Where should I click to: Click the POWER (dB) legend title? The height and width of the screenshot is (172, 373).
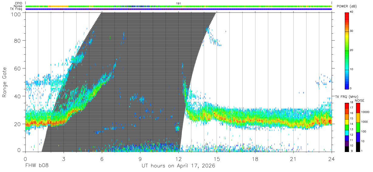(x=347, y=6)
